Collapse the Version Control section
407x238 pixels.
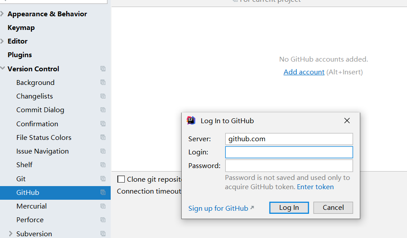(3, 68)
